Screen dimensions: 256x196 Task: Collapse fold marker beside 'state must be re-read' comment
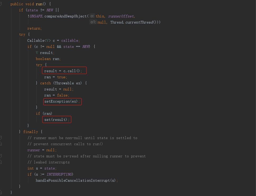pyautogui.click(x=1, y=156)
